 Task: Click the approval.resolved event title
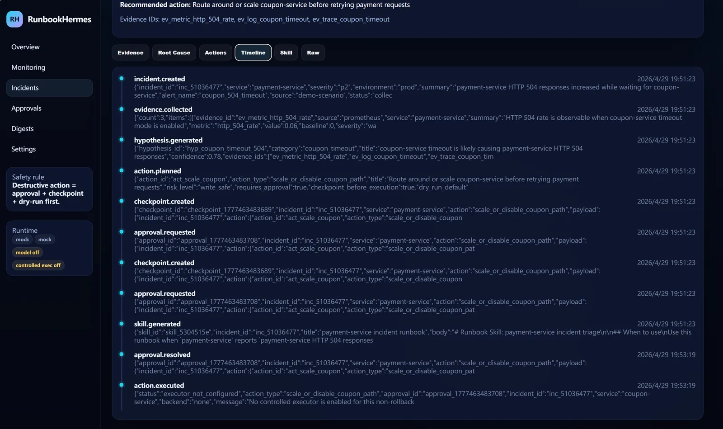click(x=162, y=355)
